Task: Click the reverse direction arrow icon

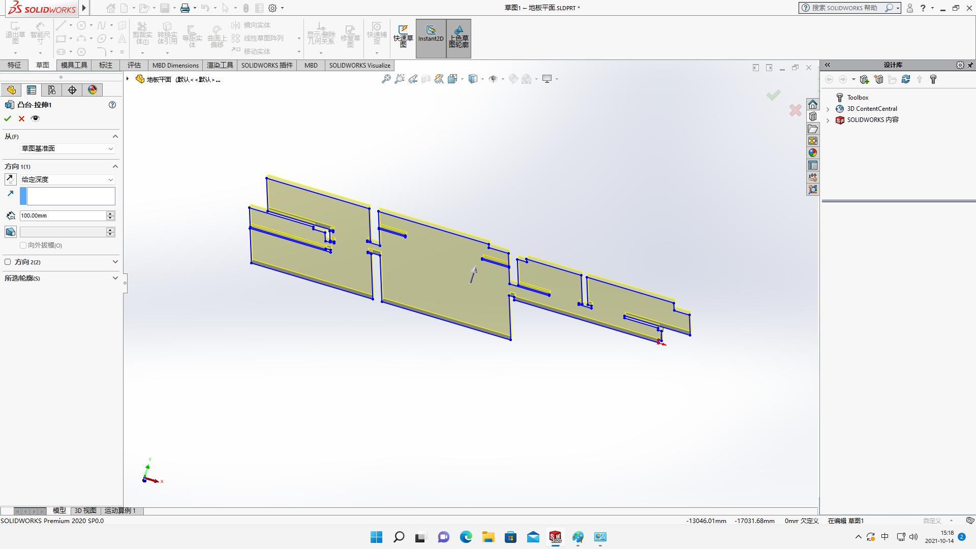Action: point(10,193)
